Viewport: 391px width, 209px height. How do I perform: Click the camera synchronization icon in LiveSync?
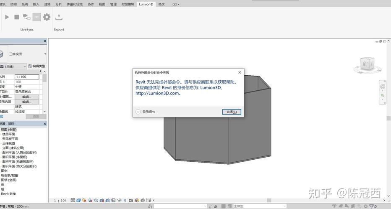pos(26,17)
